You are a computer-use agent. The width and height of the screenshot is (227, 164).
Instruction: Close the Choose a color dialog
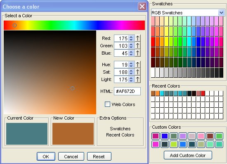click(x=142, y=7)
